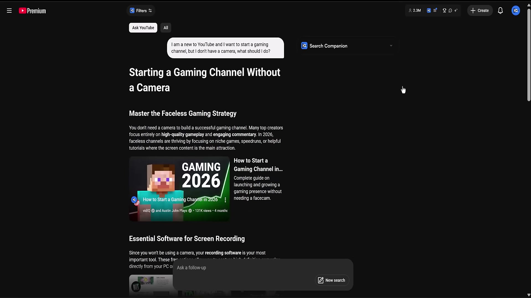This screenshot has width=531, height=298.
Task: Open the vidIQ list menu icon
Action: [435, 10]
